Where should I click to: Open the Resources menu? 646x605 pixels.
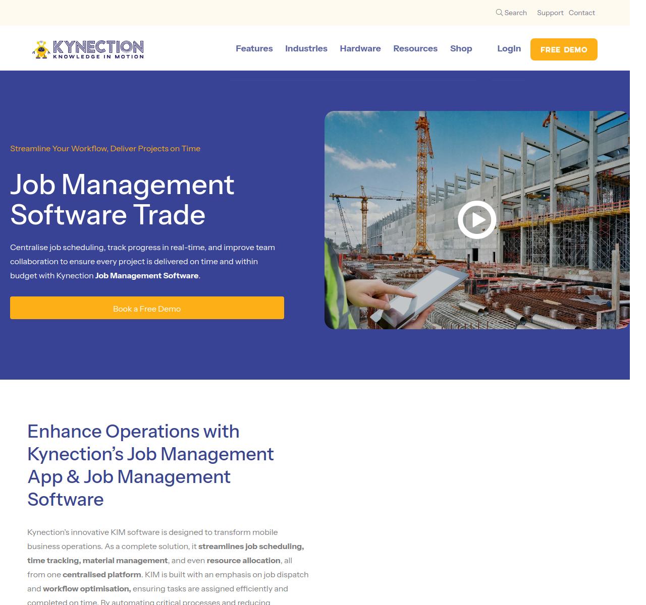(x=415, y=48)
